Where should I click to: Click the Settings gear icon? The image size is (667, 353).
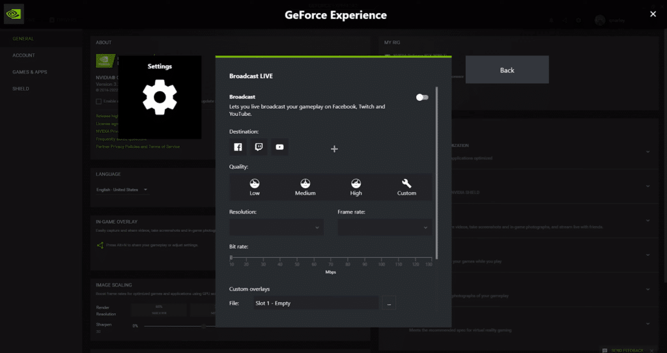coord(160,98)
